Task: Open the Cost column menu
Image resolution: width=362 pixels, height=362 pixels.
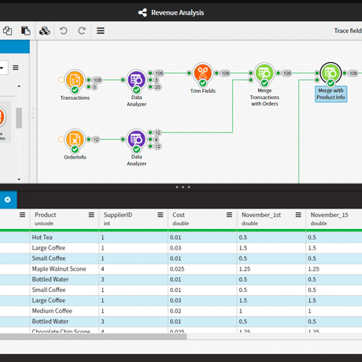Action: coord(229,215)
